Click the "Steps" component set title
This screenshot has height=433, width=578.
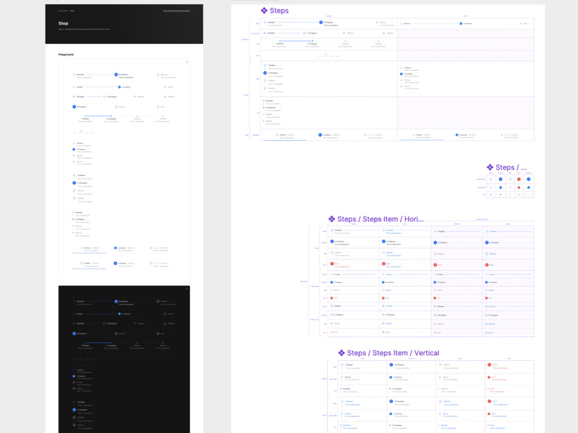click(x=279, y=10)
